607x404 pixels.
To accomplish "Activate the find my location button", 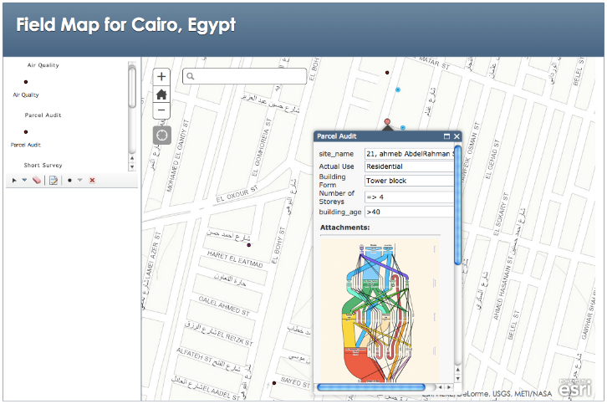I will [161, 135].
